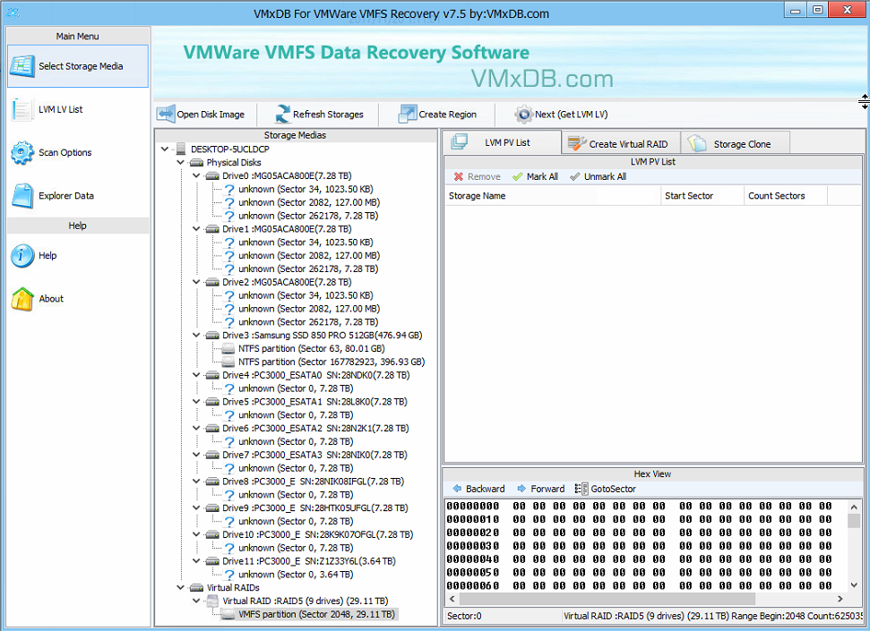Collapse Drive11 SN:Z1Z33Y6L node
Viewport: 870px width, 631px height.
[x=196, y=561]
